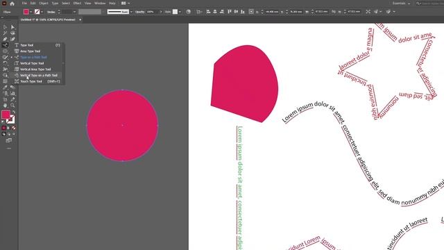The height and width of the screenshot is (250, 444).
Task: Set paint mode to Gradient
Action: pos(9,128)
